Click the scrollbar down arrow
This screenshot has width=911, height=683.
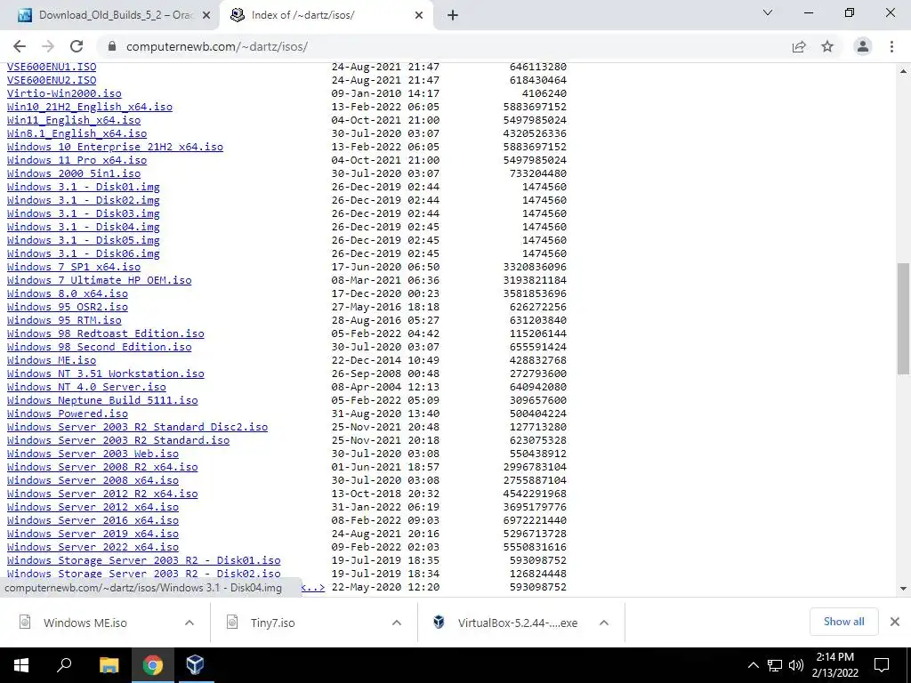pos(903,589)
